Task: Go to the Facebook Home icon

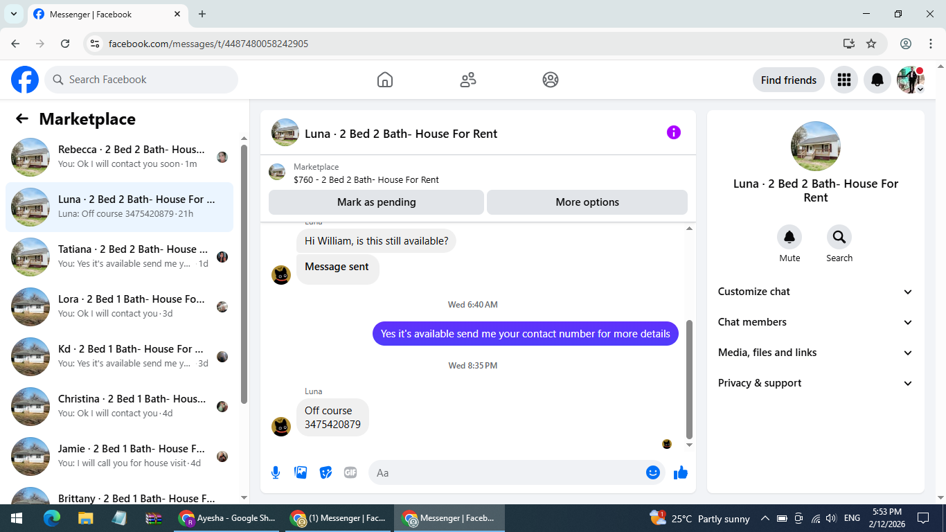Action: tap(385, 80)
